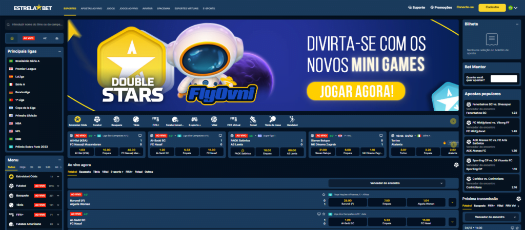Open the Apostas ao vivo nav tab
525x230 pixels.
91,8
